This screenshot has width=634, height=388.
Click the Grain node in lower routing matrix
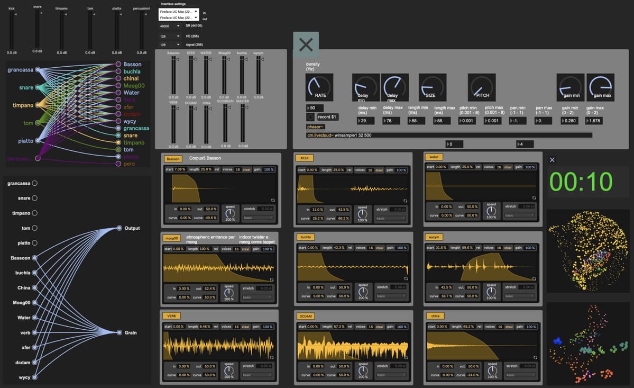[x=120, y=332]
